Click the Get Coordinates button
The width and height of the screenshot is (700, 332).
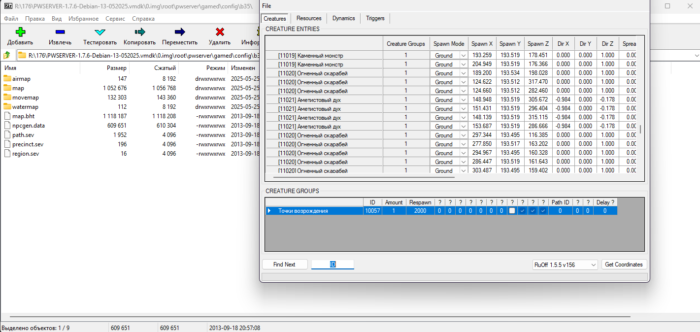coord(624,265)
